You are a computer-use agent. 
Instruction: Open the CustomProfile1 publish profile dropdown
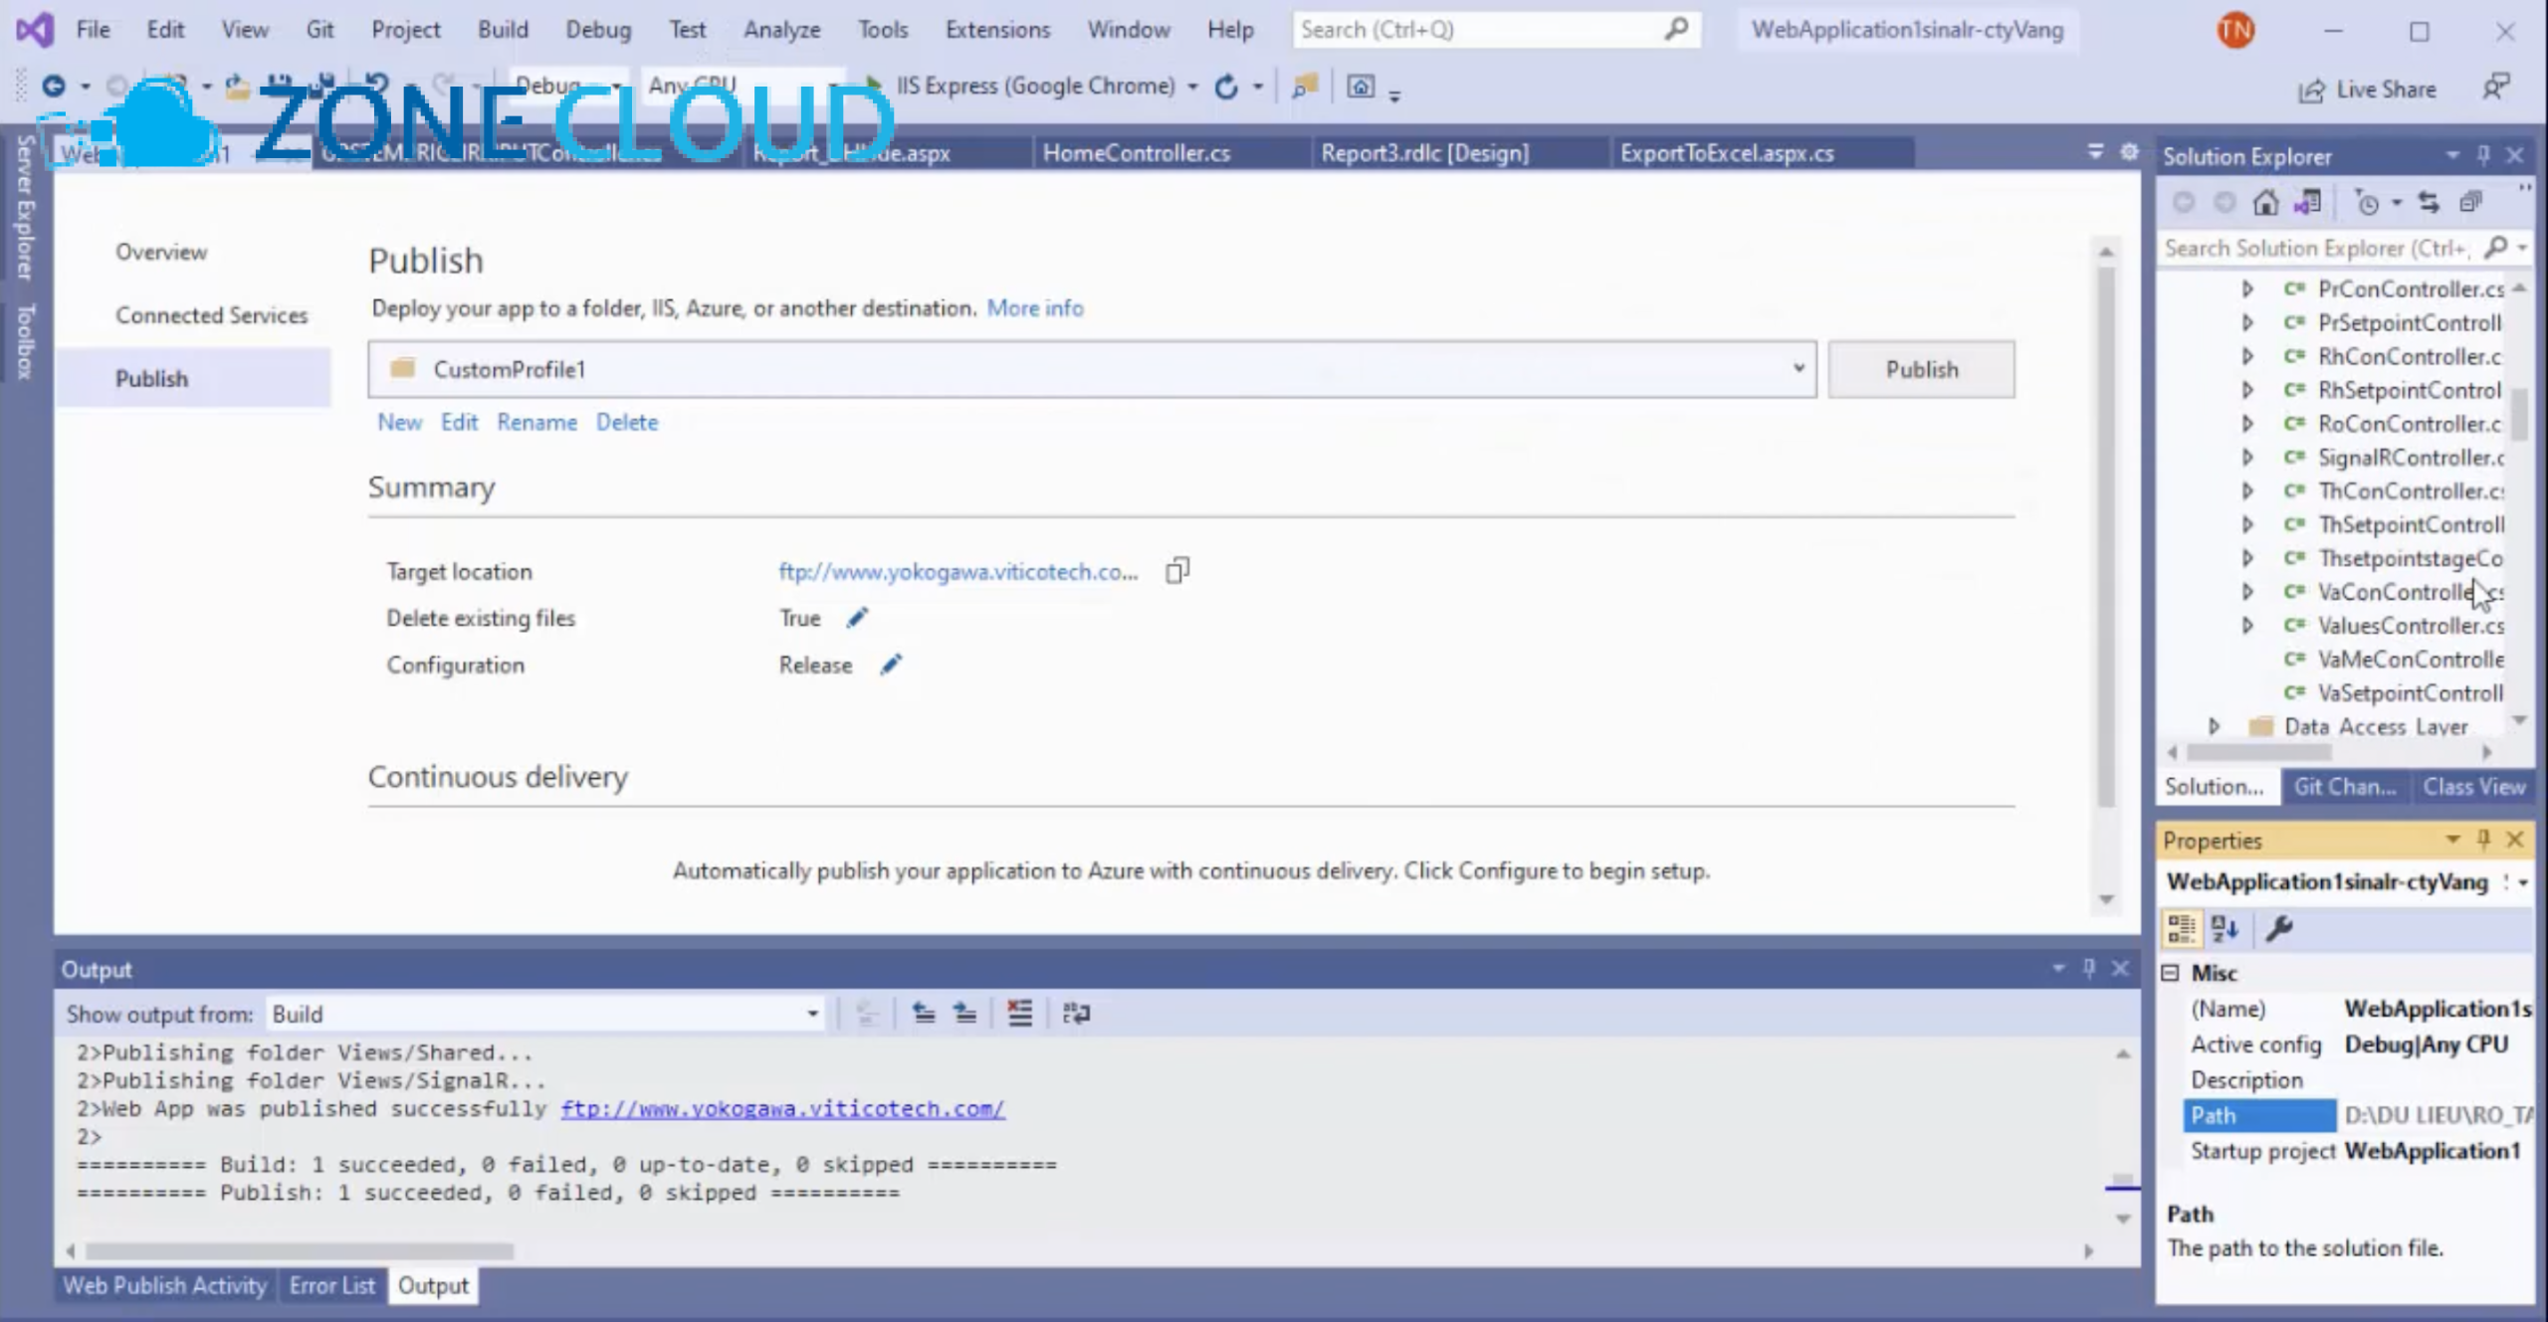[1799, 368]
